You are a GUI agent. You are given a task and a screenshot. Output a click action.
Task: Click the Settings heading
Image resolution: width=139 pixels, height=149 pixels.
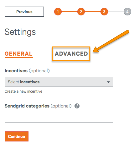(x=20, y=32)
